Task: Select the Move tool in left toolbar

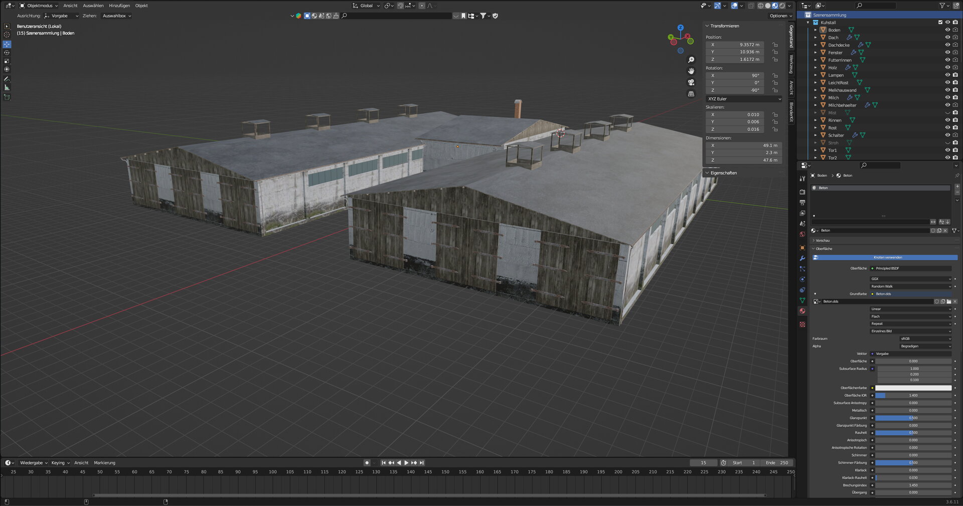Action: tap(7, 44)
